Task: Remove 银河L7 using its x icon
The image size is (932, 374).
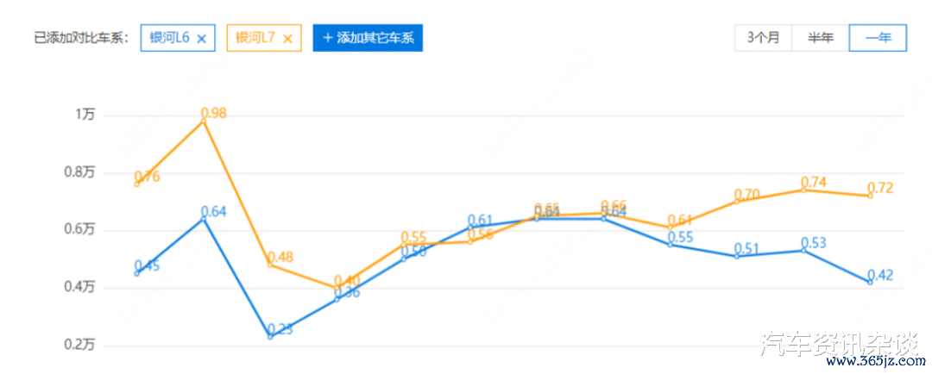Action: [x=287, y=39]
